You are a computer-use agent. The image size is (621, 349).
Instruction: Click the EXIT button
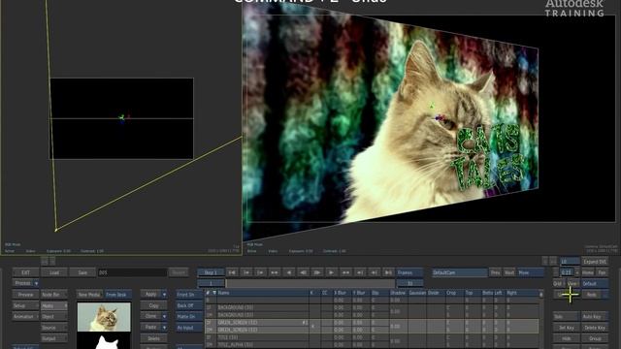[x=25, y=272]
